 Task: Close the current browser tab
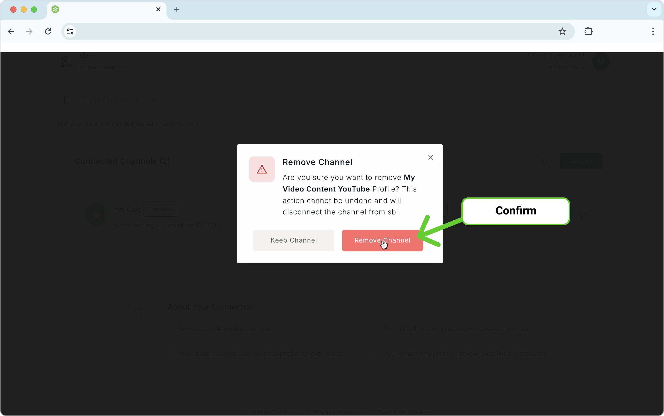pyautogui.click(x=158, y=9)
